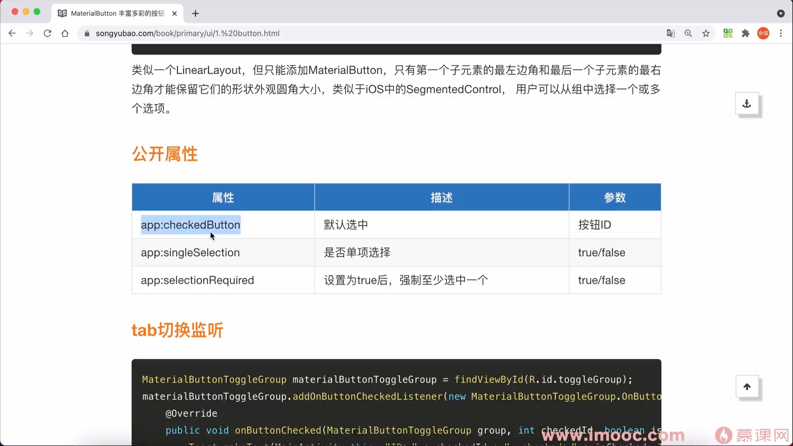The height and width of the screenshot is (446, 793).
Task: Click the 描述 column header
Action: pyautogui.click(x=442, y=197)
